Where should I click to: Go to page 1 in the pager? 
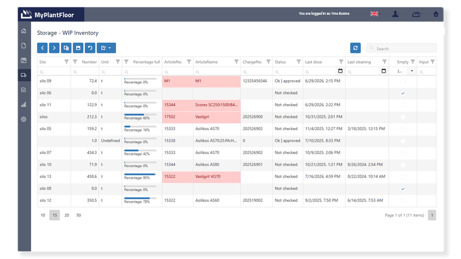coord(432,215)
